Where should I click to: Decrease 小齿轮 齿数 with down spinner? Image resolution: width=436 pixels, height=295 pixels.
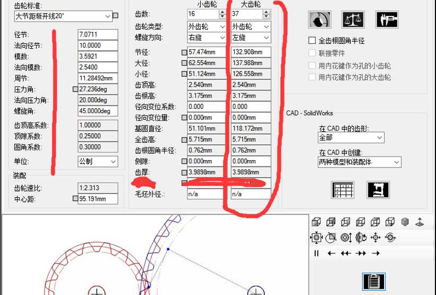[x=222, y=16]
